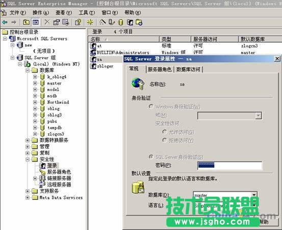Viewport: 282px width, 230px height.
Task: Expand the 管理 folder node
Action: (28, 147)
